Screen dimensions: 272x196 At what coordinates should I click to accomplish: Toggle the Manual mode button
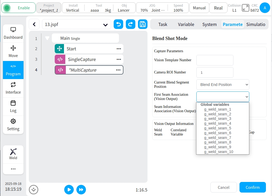click(199, 8)
